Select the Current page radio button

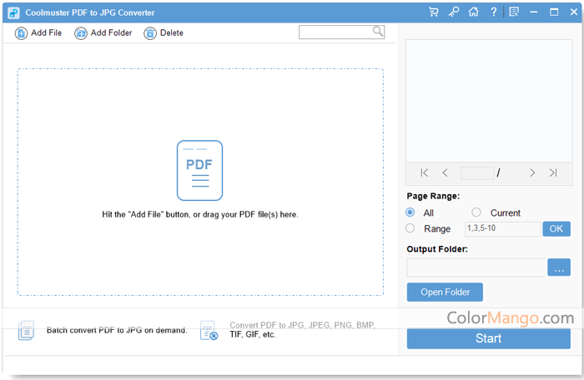476,212
